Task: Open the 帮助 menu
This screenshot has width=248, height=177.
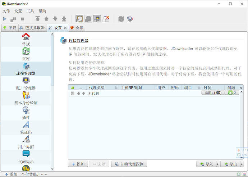Action: (x=42, y=11)
